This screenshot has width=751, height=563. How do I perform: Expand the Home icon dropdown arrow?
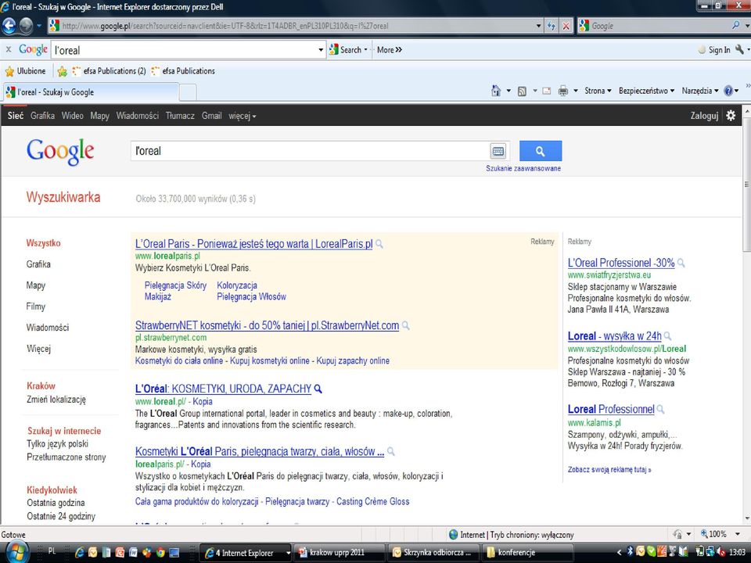508,91
